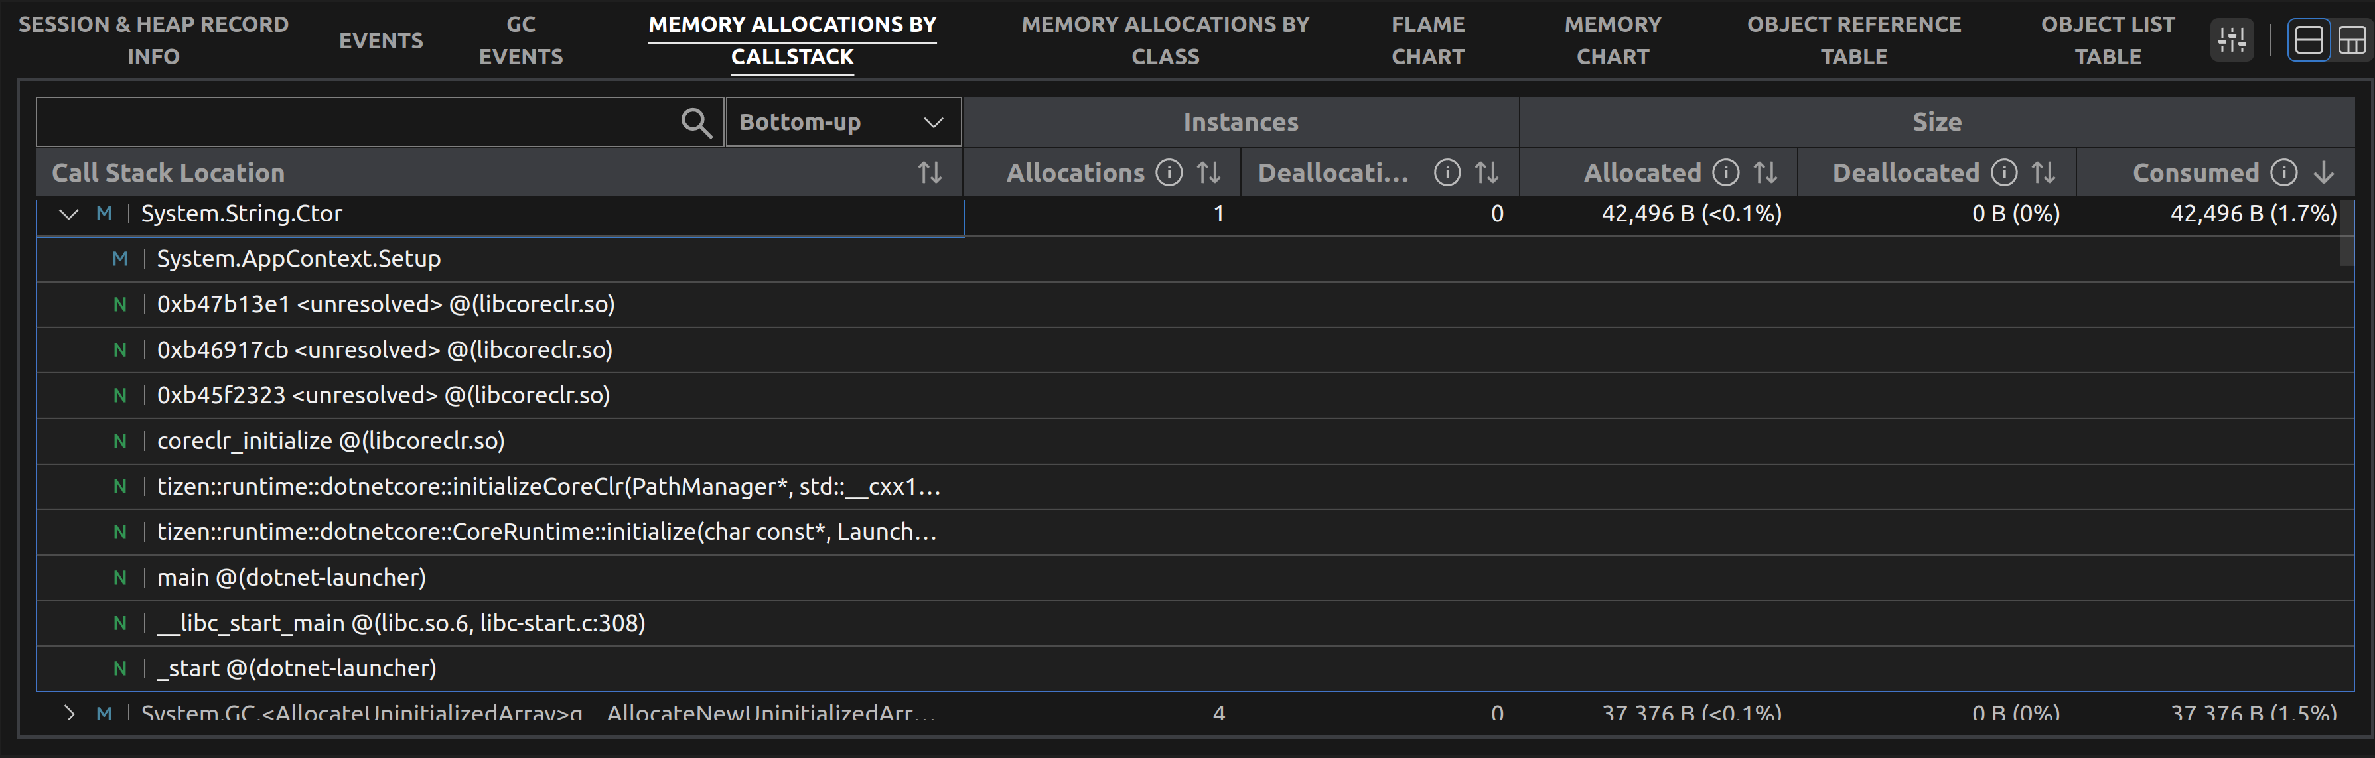Switch to single-pane layout view icon
This screenshot has width=2375, height=758.
click(2308, 40)
